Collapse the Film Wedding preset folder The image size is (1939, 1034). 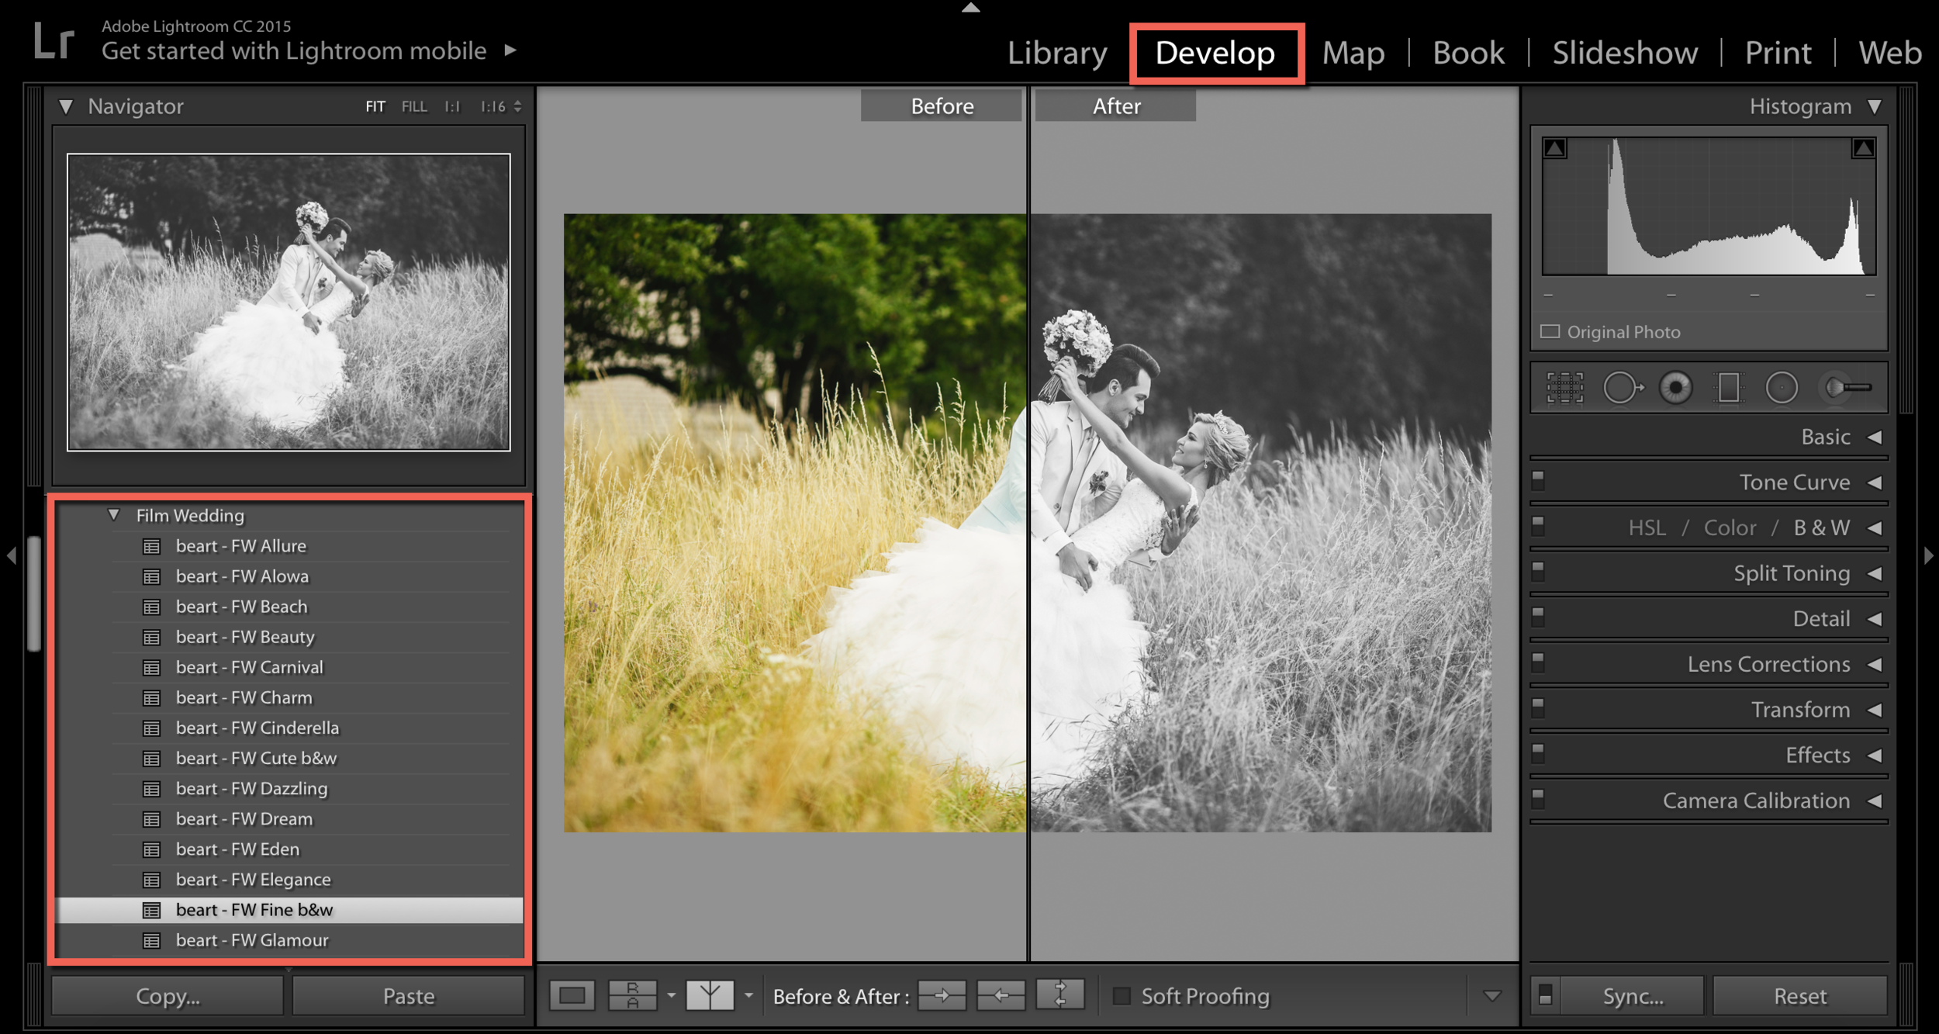tap(114, 515)
